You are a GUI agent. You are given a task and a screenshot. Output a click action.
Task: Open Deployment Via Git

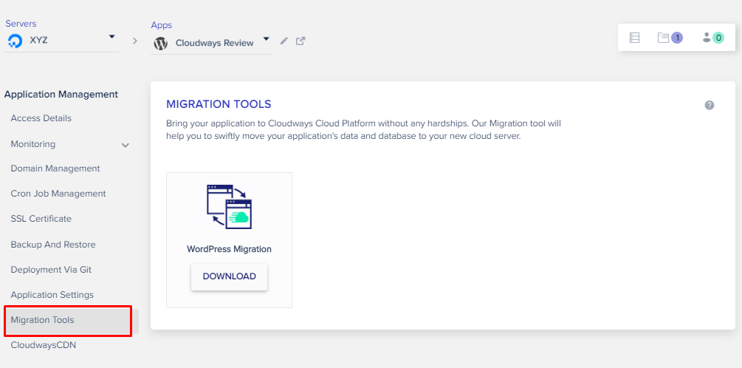[51, 270]
